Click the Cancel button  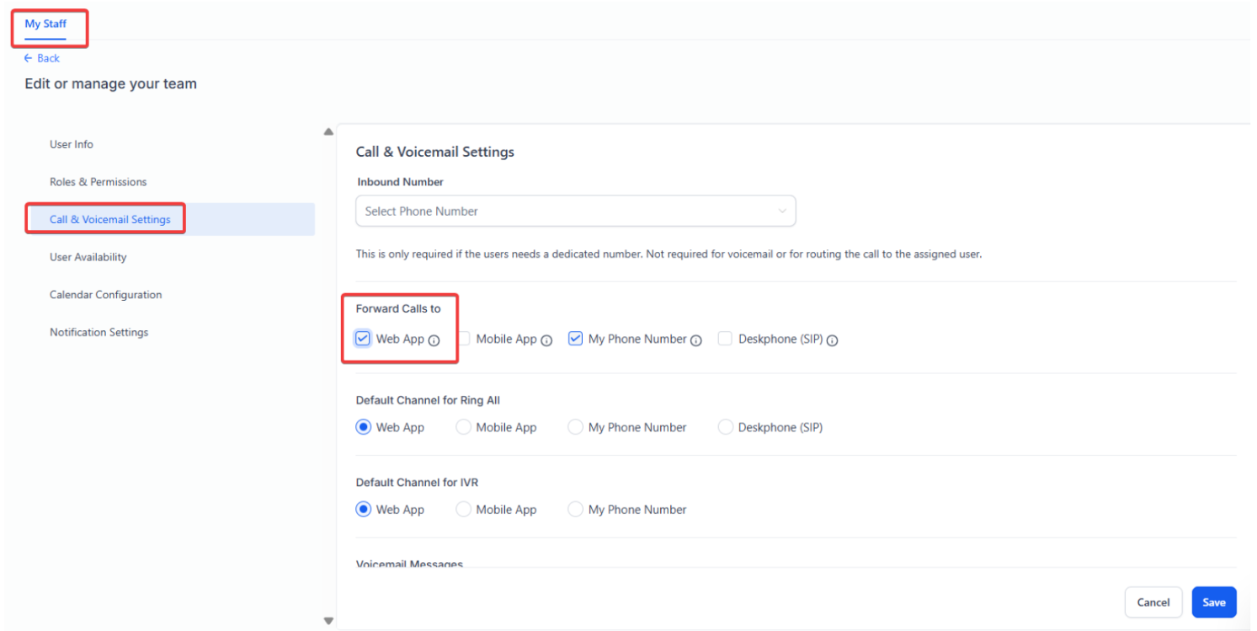1153,602
